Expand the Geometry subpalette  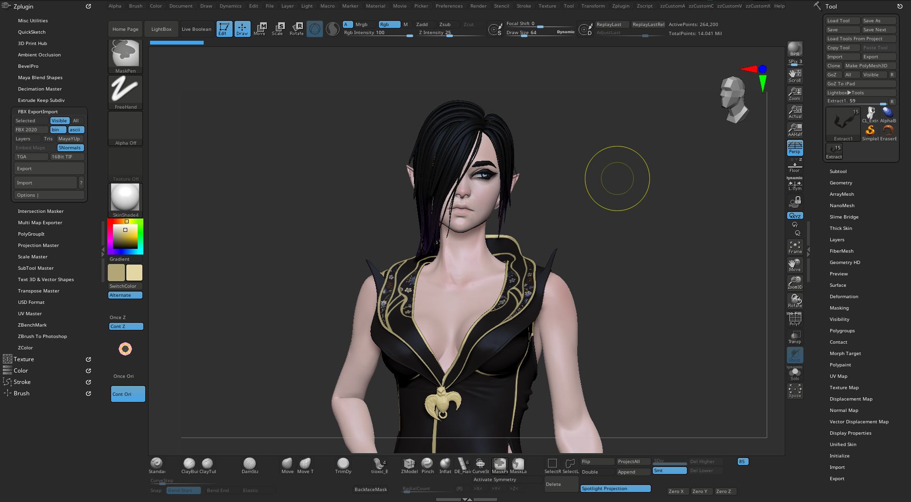(x=841, y=183)
